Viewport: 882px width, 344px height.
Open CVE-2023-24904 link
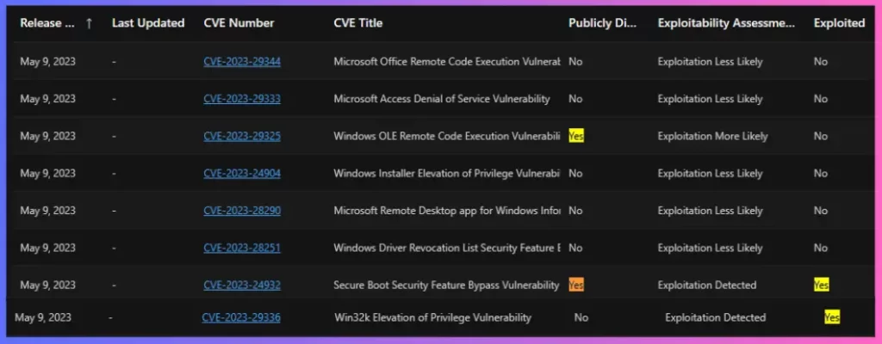[x=242, y=174]
